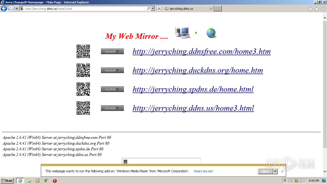Click the page scrollbar up arrow

(x=325, y=18)
